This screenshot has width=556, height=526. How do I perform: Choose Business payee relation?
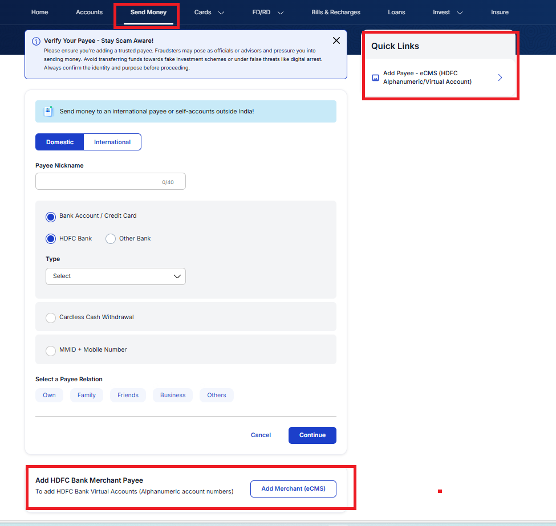click(x=173, y=395)
